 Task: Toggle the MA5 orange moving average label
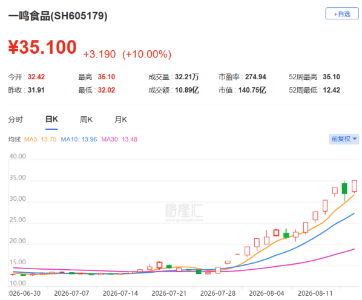(40, 139)
